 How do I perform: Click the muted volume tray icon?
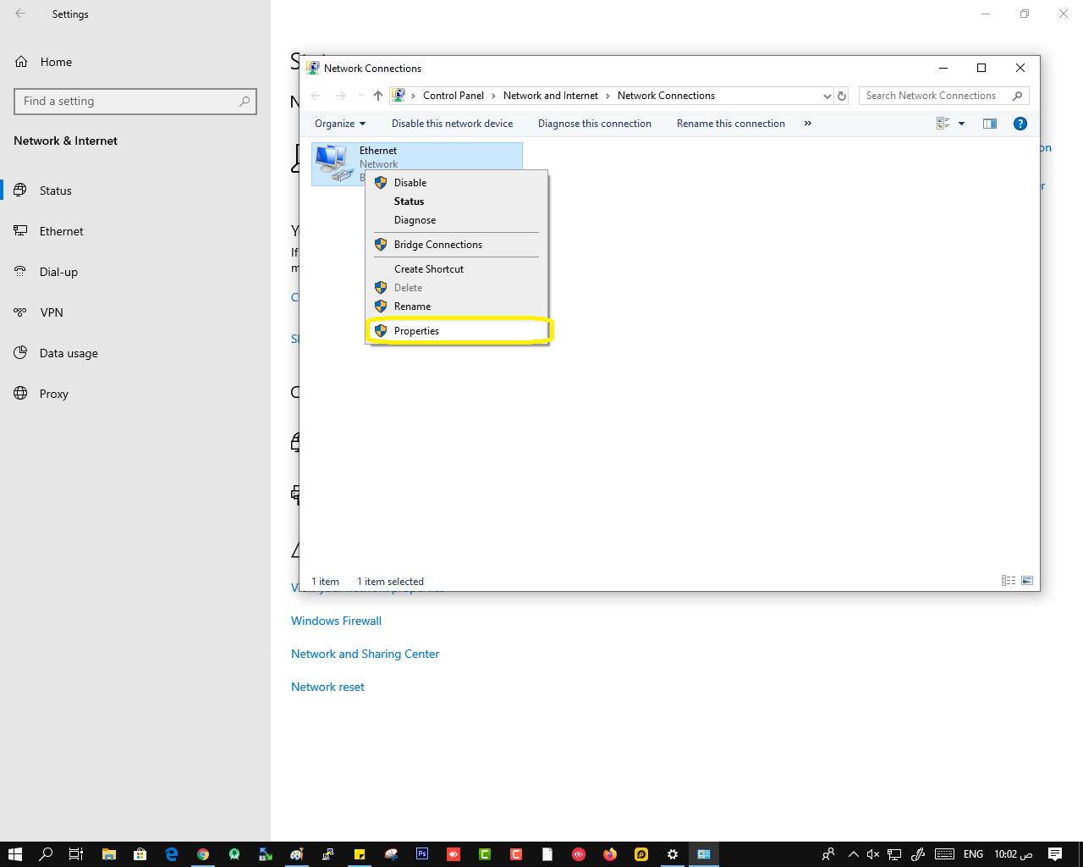pos(873,854)
